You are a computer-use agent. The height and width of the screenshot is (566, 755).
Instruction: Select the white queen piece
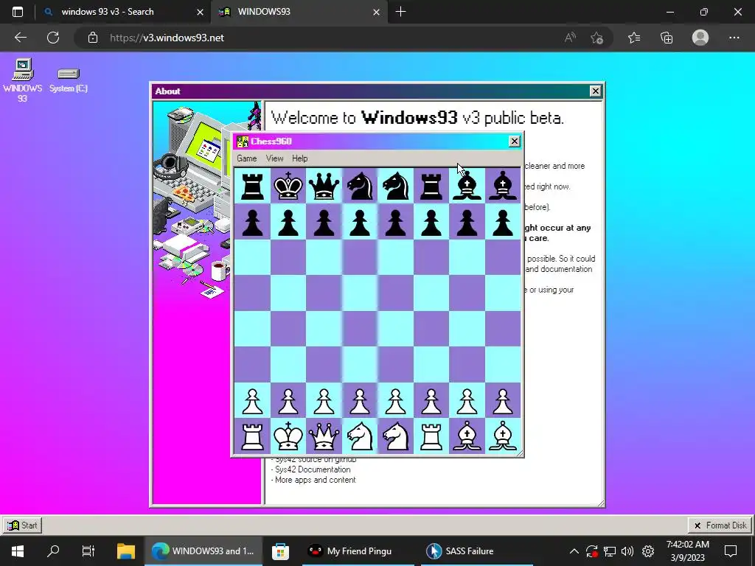coord(324,436)
